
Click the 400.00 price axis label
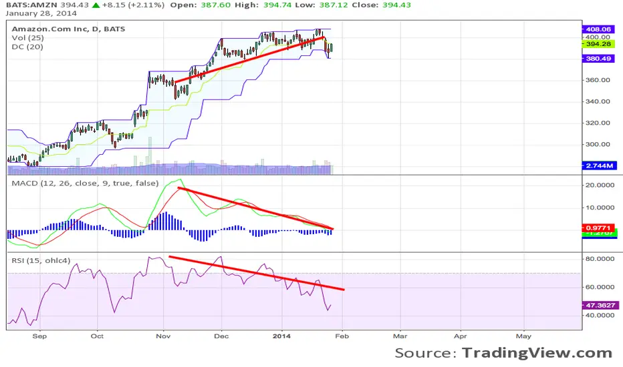pos(598,37)
